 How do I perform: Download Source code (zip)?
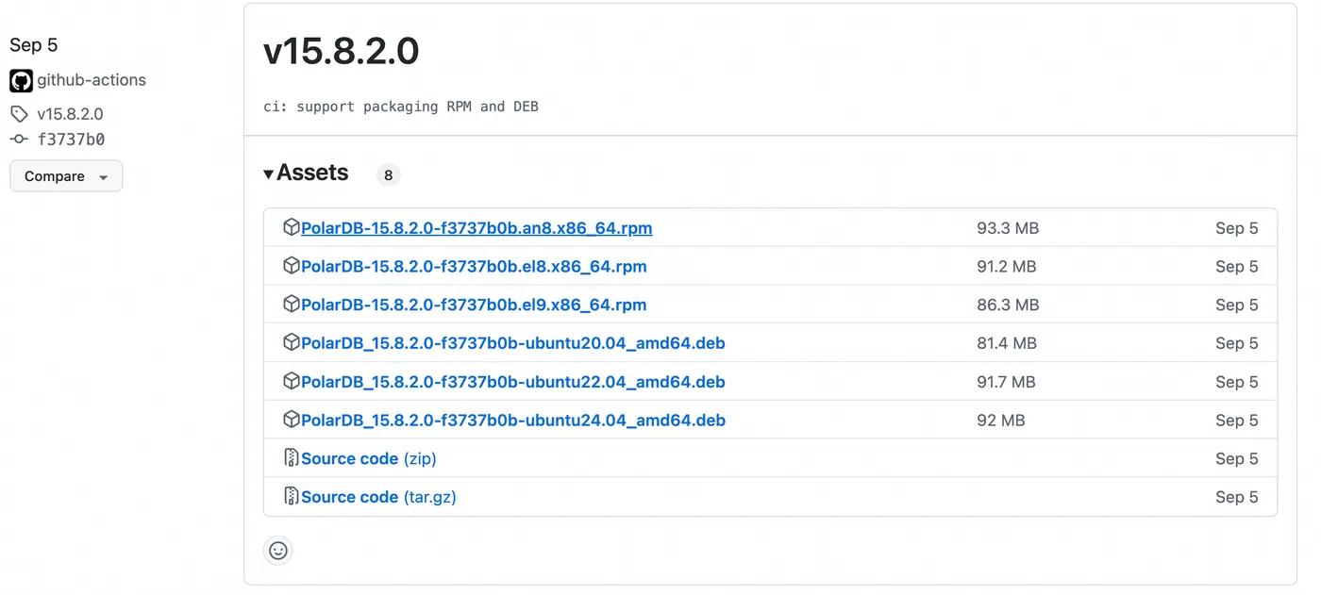tap(369, 459)
